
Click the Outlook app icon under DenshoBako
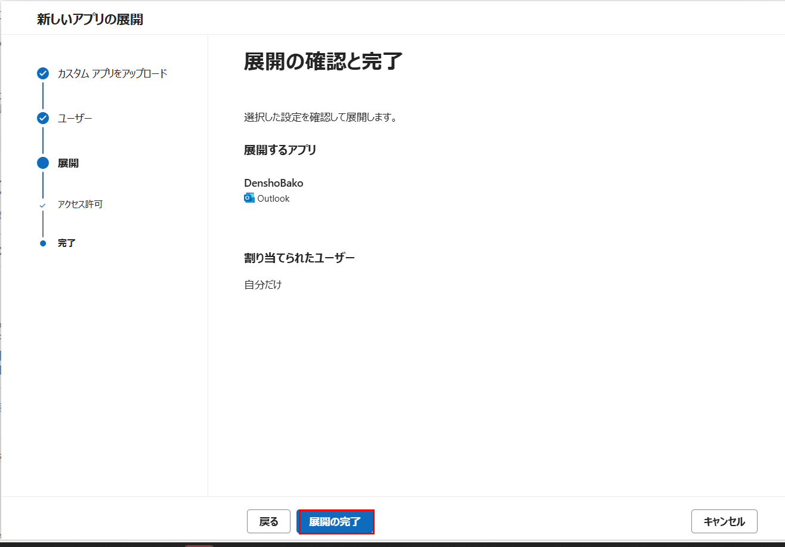(x=249, y=198)
